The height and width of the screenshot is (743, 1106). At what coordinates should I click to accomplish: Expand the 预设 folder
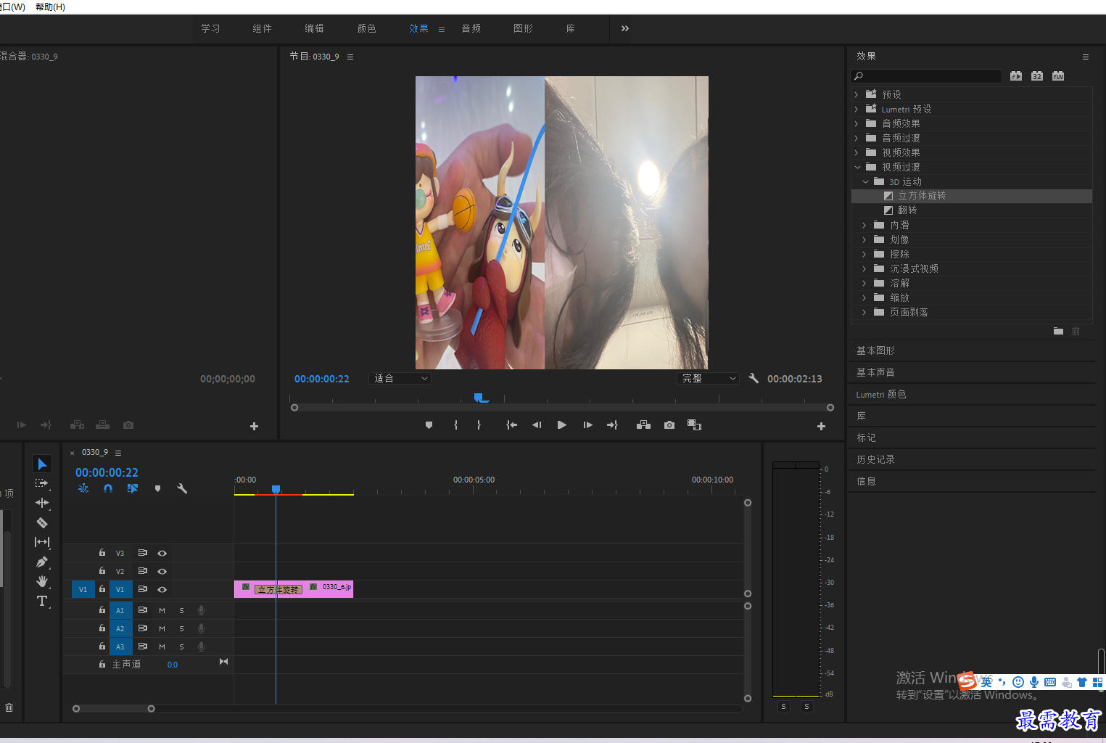point(857,94)
